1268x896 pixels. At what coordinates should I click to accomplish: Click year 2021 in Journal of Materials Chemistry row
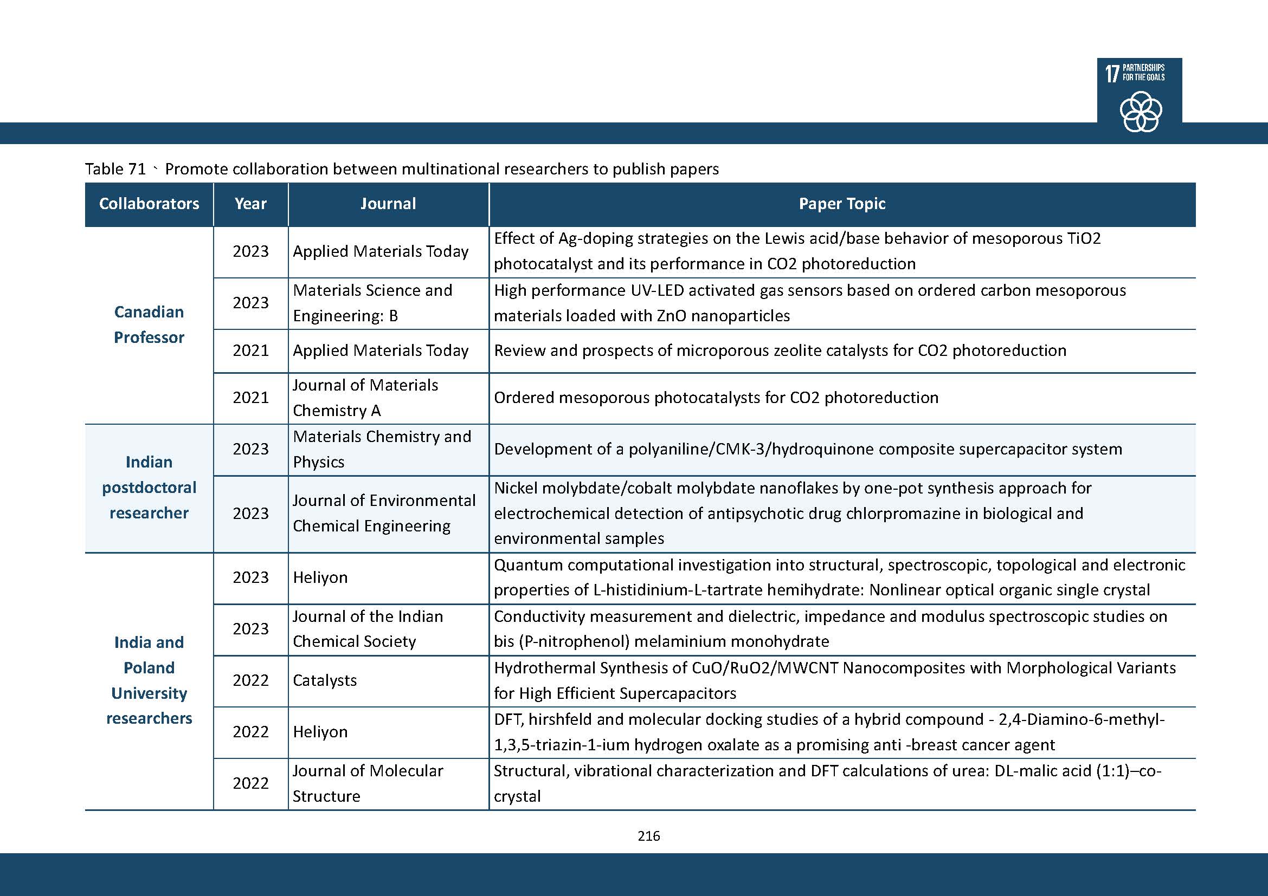coord(251,398)
